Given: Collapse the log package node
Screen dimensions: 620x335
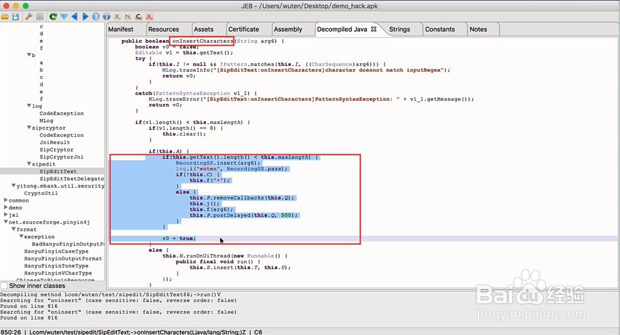Looking at the screenshot, I should [29, 105].
